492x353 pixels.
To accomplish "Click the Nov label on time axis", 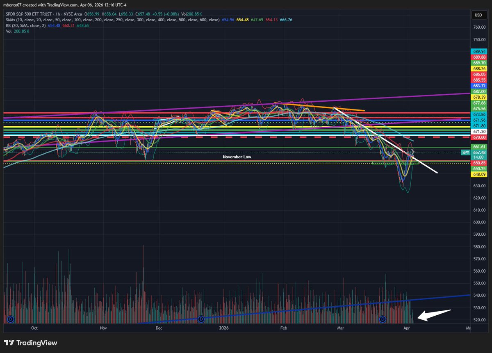I will 103,328.
